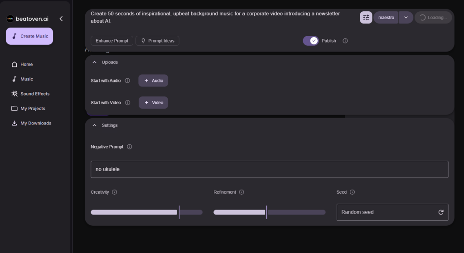
Task: Collapse the sidebar with the left arrow
Action: [x=61, y=19]
